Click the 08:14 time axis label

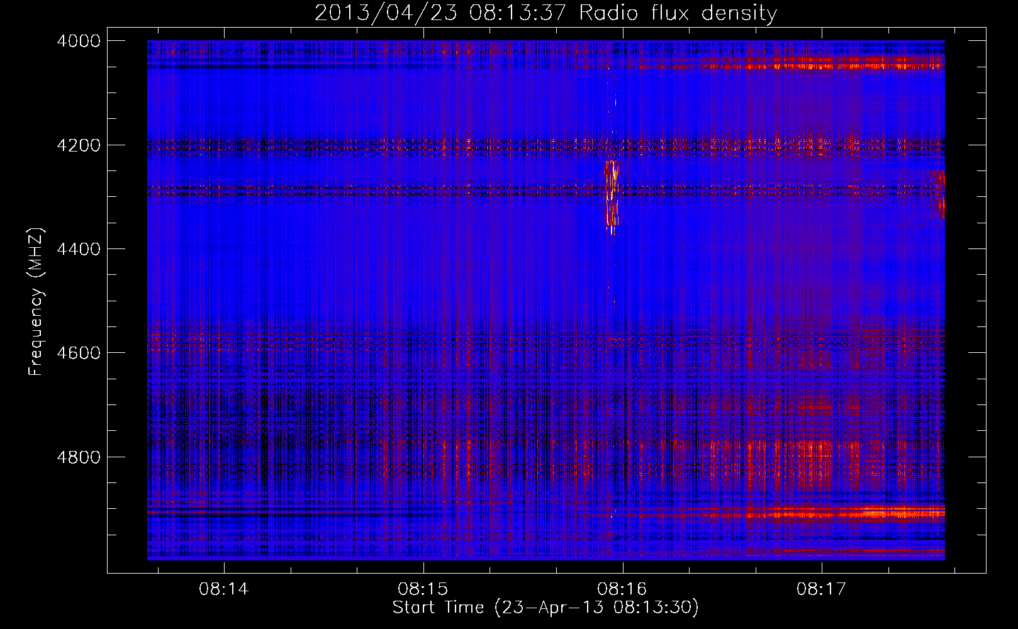pos(224,589)
